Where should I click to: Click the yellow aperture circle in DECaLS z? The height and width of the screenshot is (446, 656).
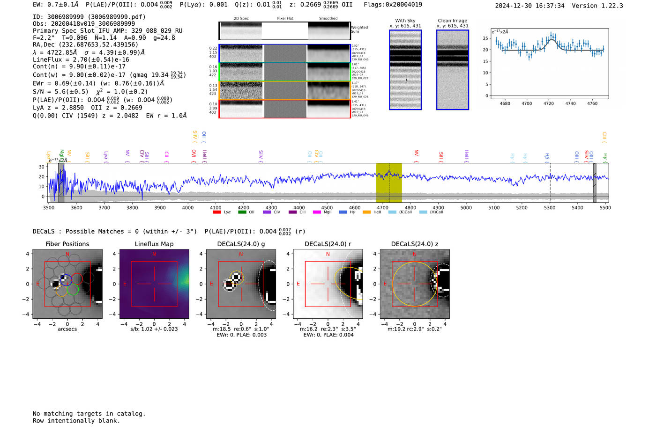(x=415, y=284)
